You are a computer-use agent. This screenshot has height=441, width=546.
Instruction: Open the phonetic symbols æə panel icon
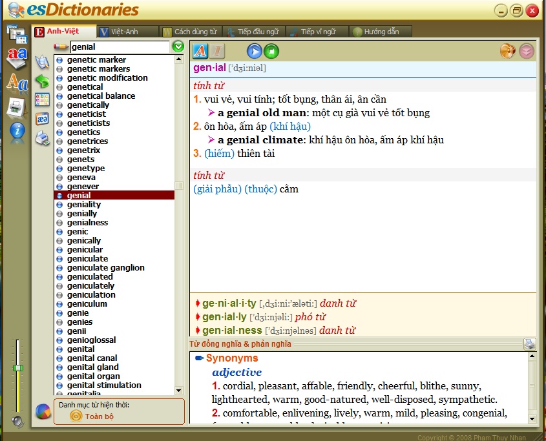pyautogui.click(x=42, y=119)
